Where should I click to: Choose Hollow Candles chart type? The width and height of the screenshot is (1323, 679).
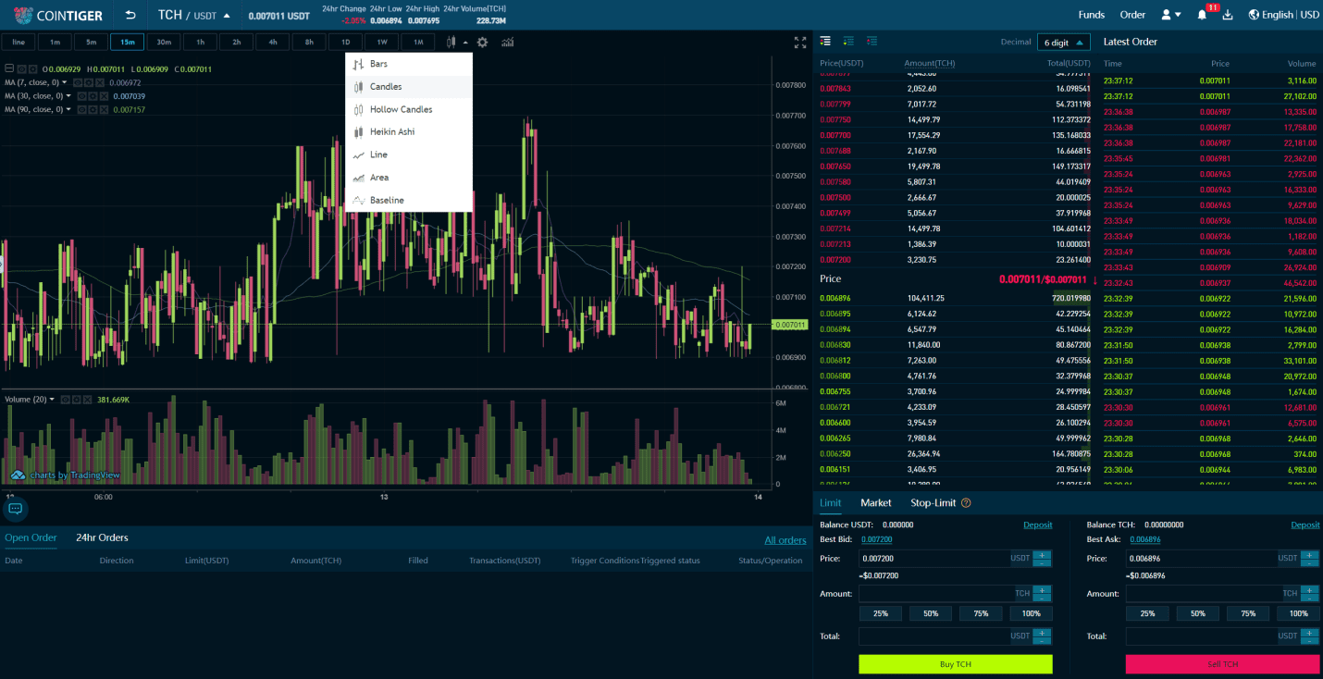[408, 109]
